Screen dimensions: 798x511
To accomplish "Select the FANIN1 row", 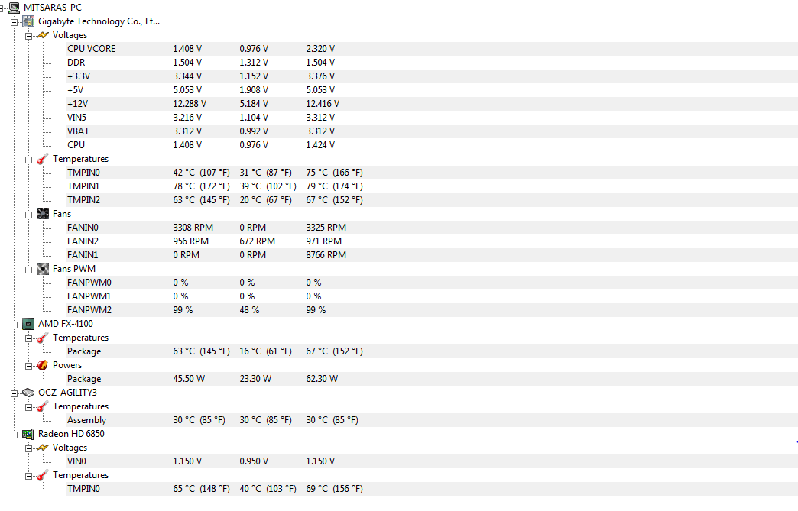I will [x=432, y=255].
